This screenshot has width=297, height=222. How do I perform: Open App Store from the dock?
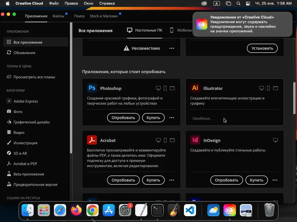(109, 210)
